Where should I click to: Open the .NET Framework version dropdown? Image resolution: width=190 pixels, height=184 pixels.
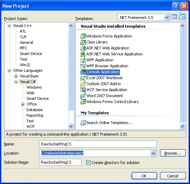tap(167, 18)
